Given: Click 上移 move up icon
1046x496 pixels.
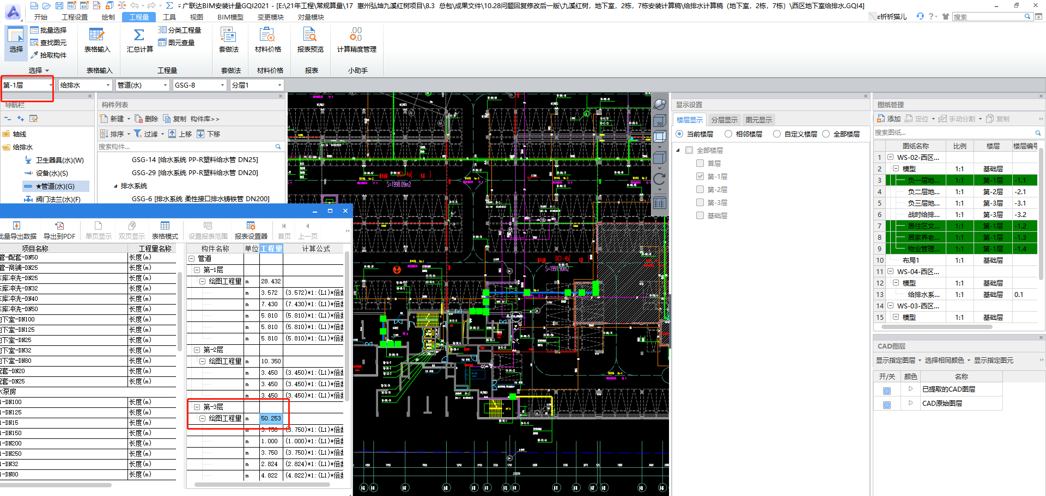Looking at the screenshot, I should click(x=172, y=134).
